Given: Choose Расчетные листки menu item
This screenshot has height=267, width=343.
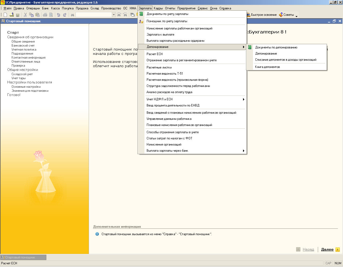Looking at the screenshot, I should (159, 67).
